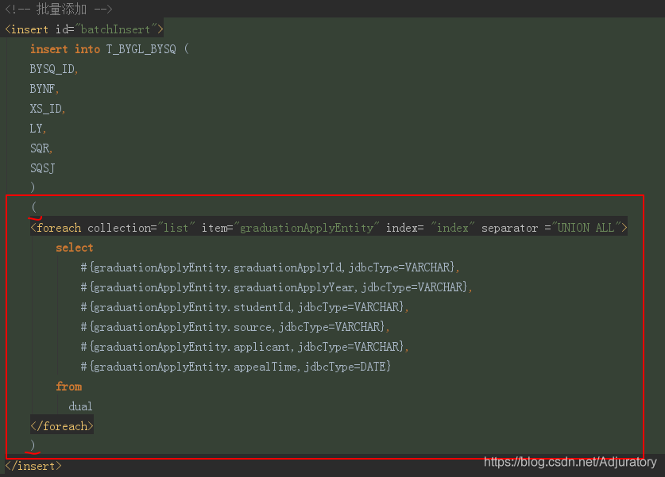Screen dimensions: 665x477
Task: Click the index="index" attribute
Action: (x=430, y=228)
